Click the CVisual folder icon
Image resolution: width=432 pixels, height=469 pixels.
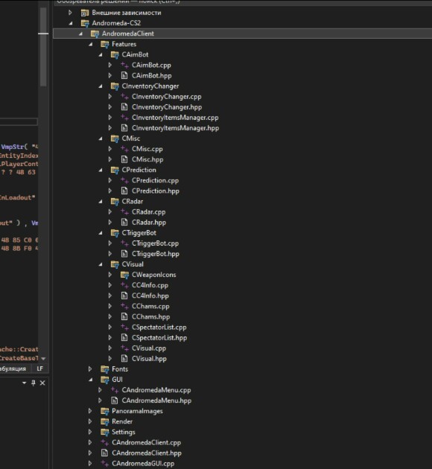115,264
